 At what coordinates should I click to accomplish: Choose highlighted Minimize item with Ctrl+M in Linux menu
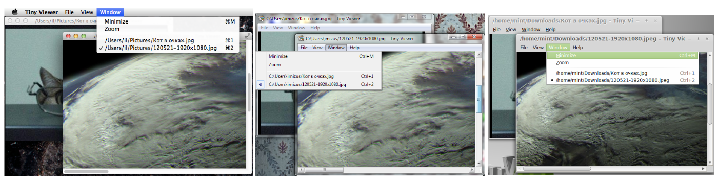622,55
